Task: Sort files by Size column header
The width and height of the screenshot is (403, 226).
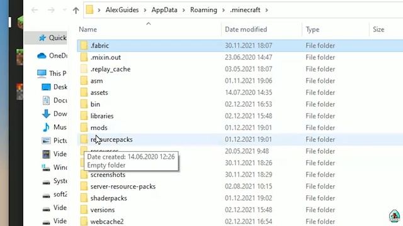Action: coord(378,30)
